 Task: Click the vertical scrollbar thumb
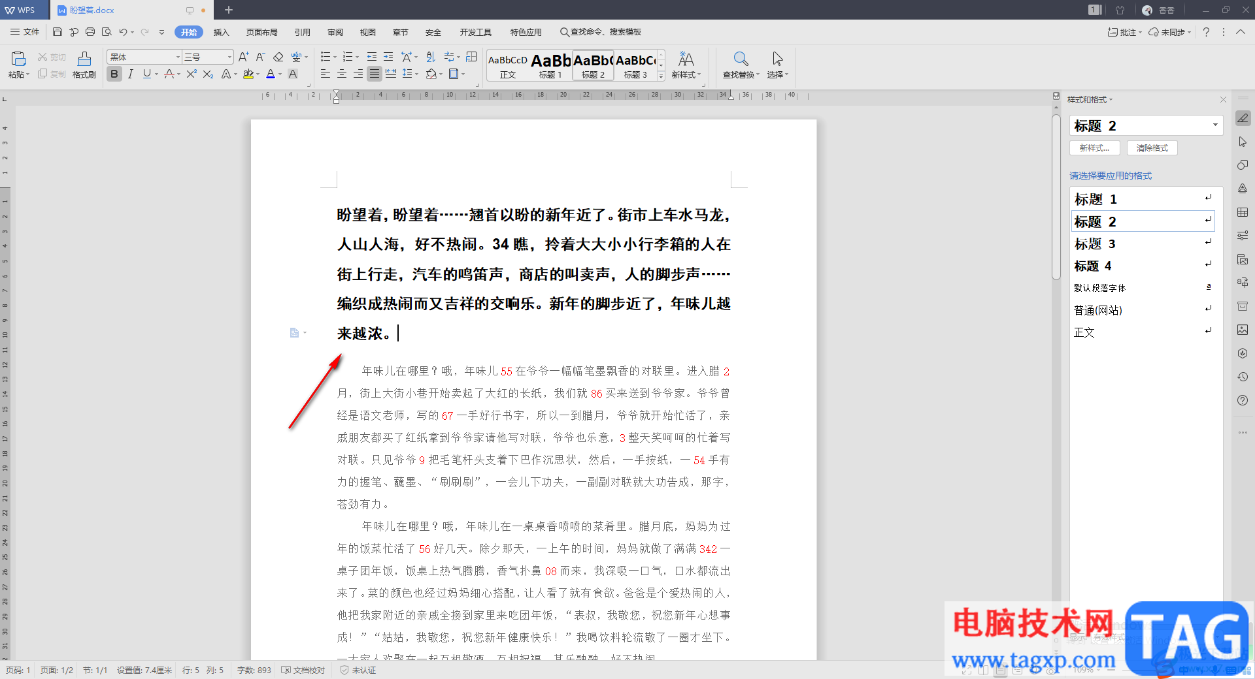coord(1056,196)
